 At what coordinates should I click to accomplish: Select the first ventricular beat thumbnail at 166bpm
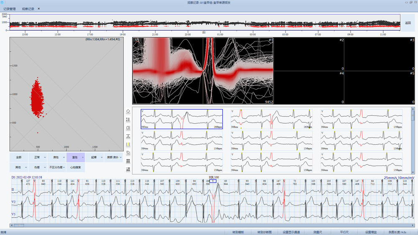coord(182,119)
